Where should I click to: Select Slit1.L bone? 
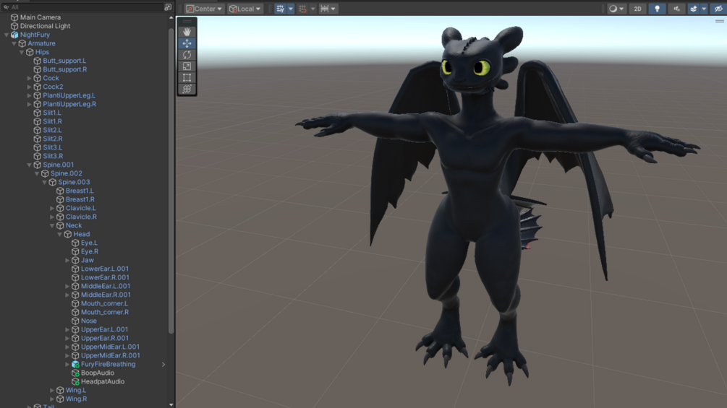pyautogui.click(x=52, y=113)
